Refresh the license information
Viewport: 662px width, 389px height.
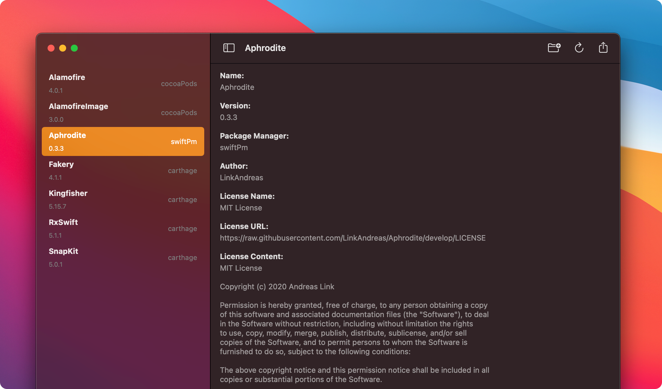[x=579, y=48]
